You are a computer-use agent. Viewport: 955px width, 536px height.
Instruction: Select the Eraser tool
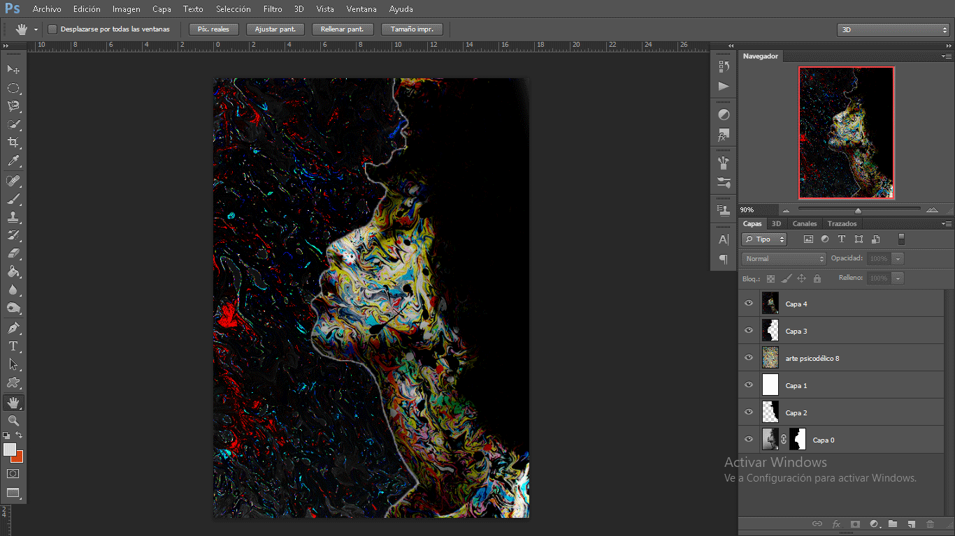click(13, 253)
